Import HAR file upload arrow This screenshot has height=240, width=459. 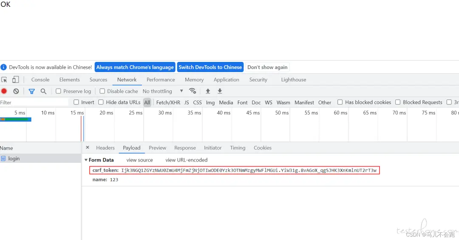(208, 91)
